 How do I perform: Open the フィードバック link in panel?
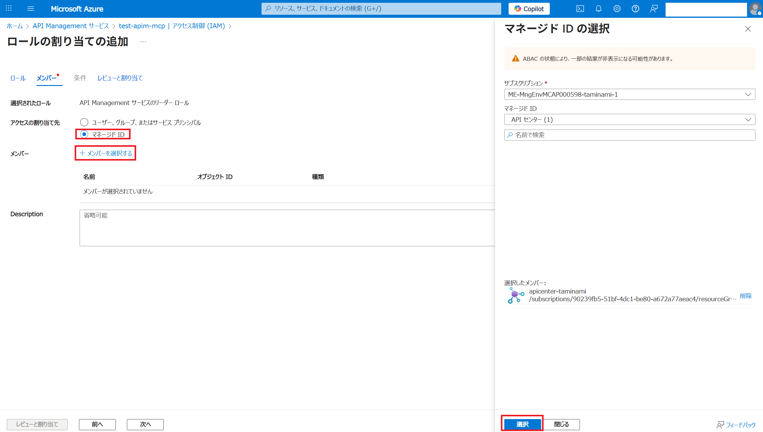tap(736, 424)
